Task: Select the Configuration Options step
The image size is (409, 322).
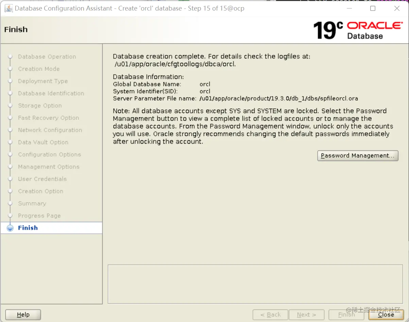Action: click(x=49, y=155)
